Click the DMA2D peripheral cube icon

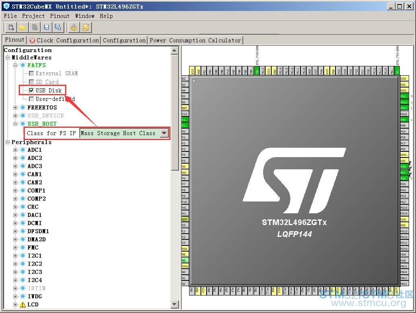coord(23,239)
